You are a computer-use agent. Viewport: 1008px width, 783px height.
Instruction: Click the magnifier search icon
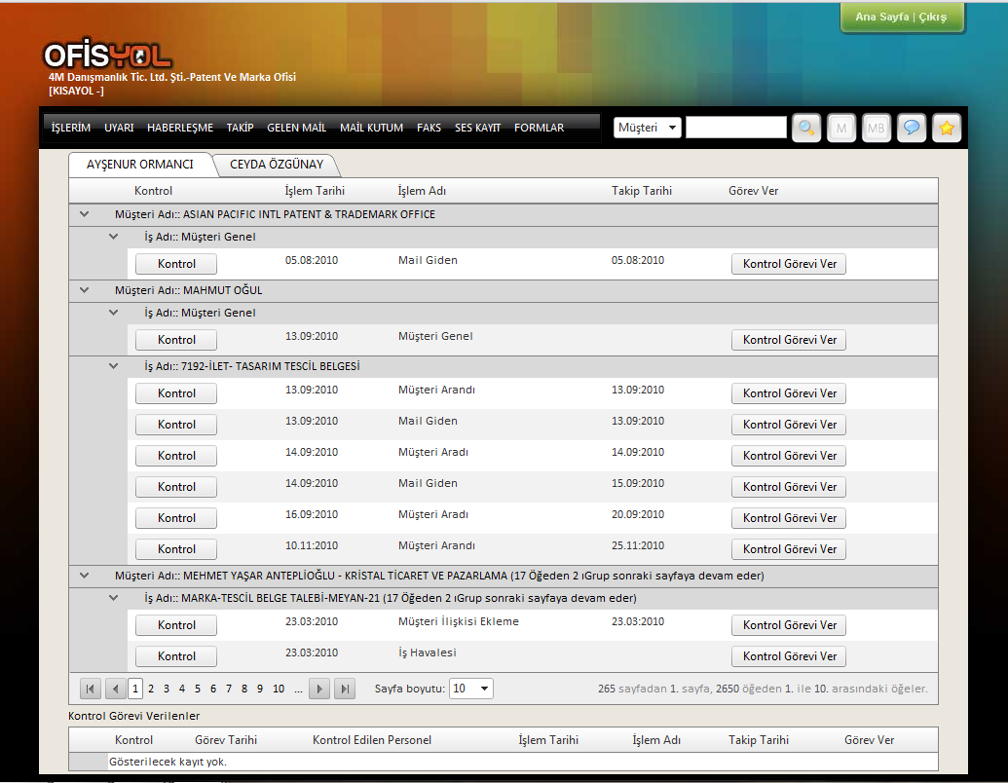pyautogui.click(x=806, y=129)
